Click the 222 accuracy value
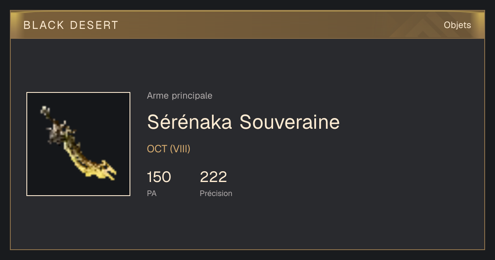This screenshot has width=495, height=260. coord(213,177)
